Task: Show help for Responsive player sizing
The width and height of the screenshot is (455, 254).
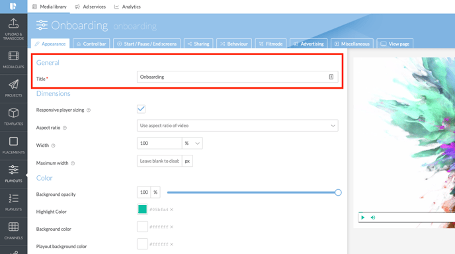Action: coord(89,110)
